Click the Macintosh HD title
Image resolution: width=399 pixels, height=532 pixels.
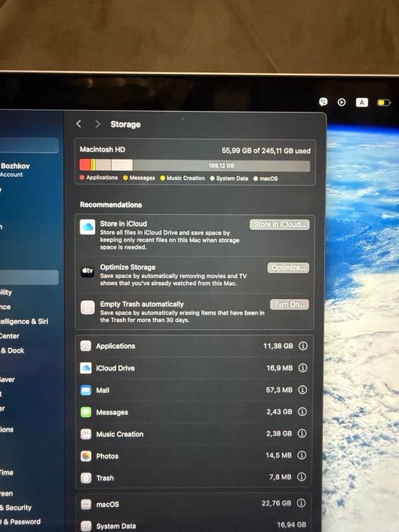coord(103,149)
